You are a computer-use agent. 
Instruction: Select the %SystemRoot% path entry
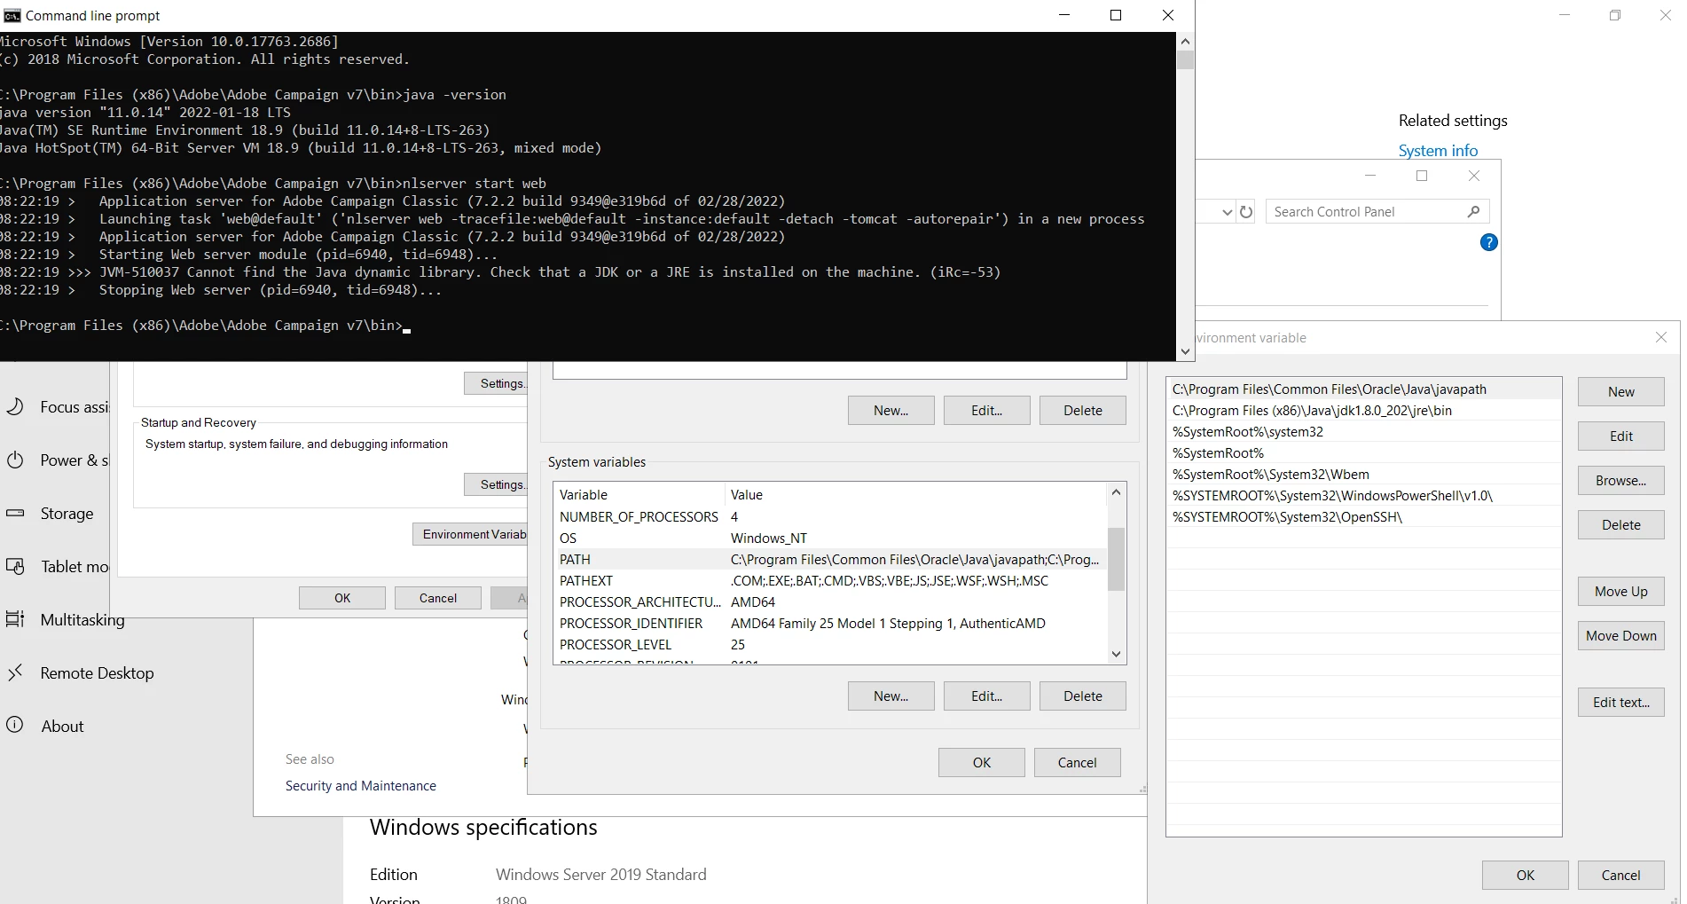1363,452
